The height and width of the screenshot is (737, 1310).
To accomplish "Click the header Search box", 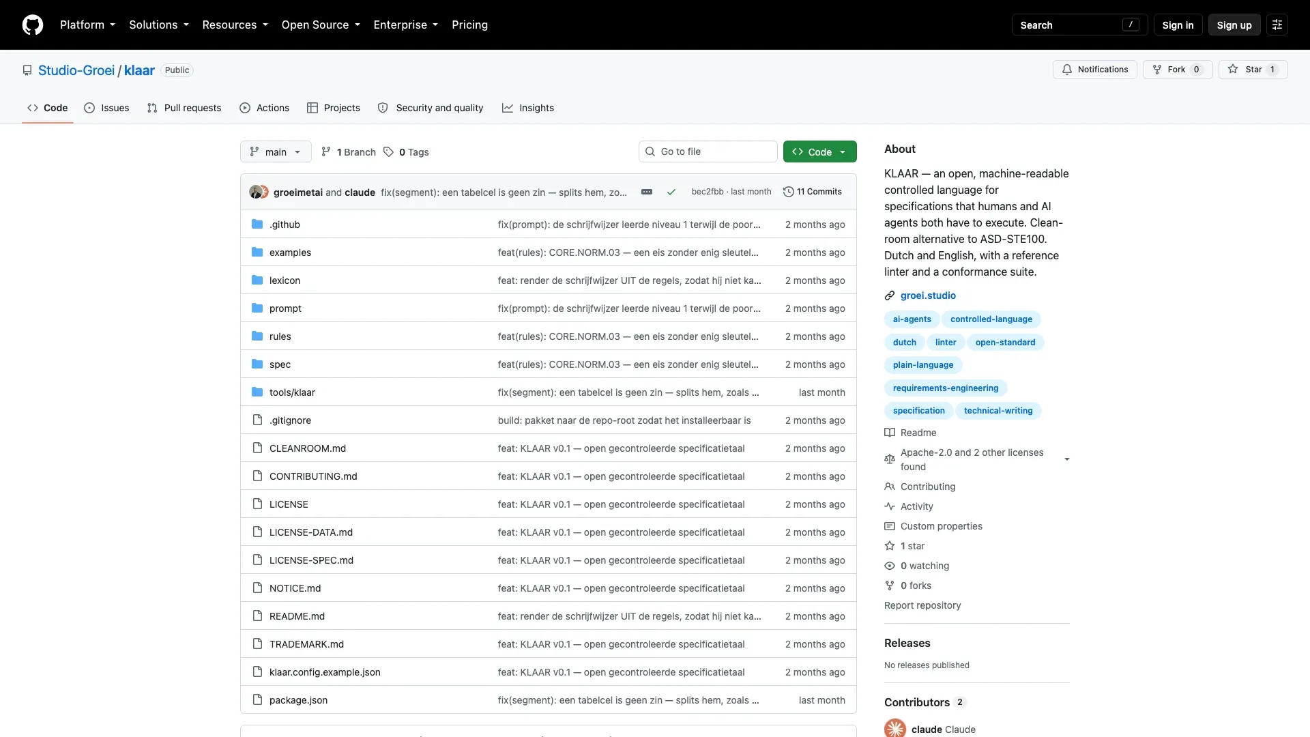I will pos(1079,25).
